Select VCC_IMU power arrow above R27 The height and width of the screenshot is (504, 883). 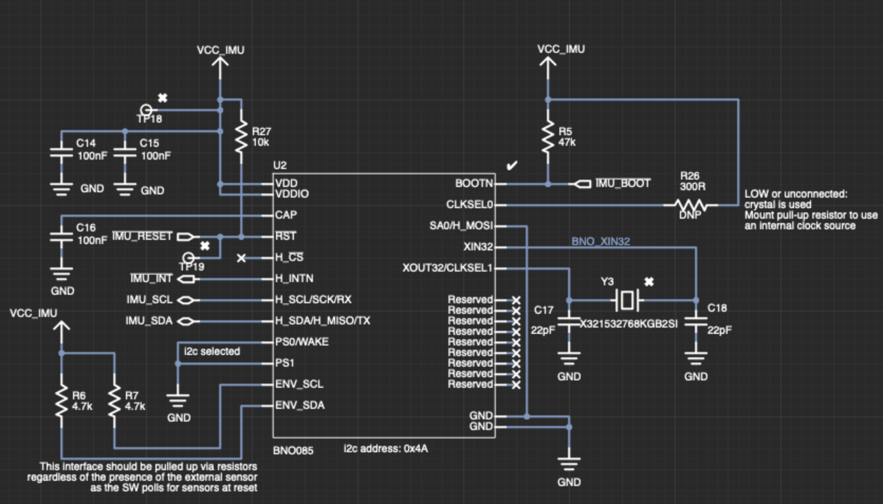pos(220,69)
